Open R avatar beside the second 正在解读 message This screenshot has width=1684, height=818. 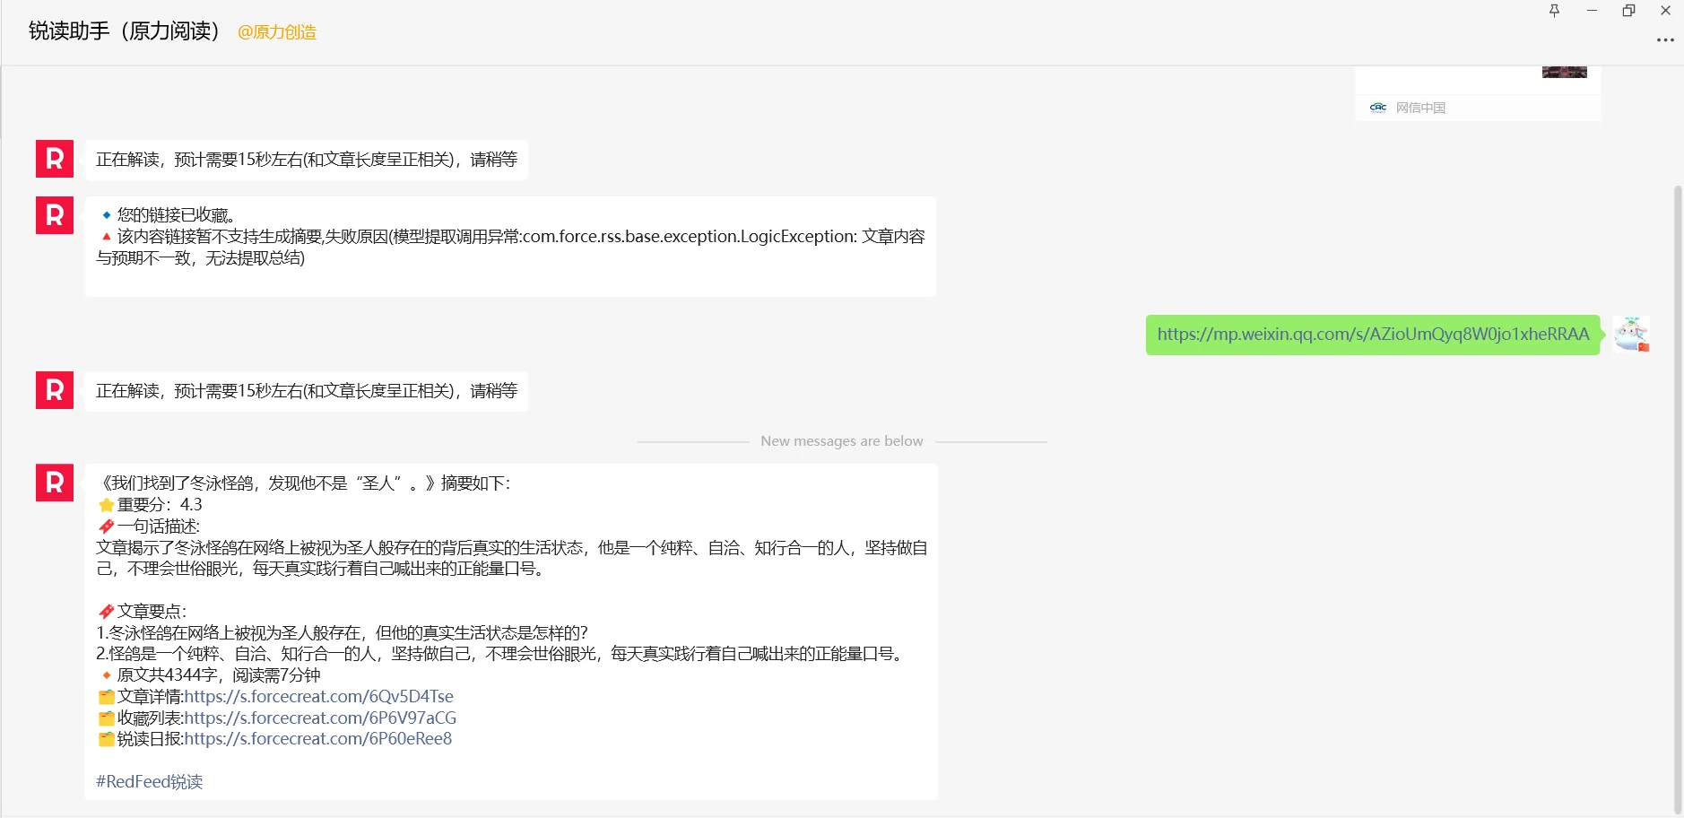55,390
